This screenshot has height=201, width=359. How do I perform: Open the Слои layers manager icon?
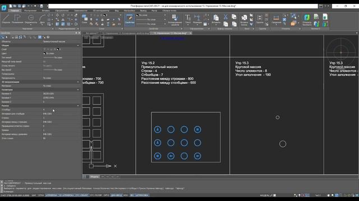84,18
